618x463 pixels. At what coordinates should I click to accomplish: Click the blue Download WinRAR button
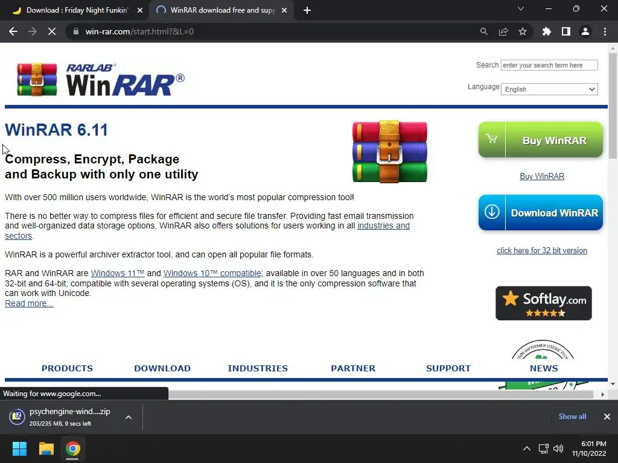point(540,213)
